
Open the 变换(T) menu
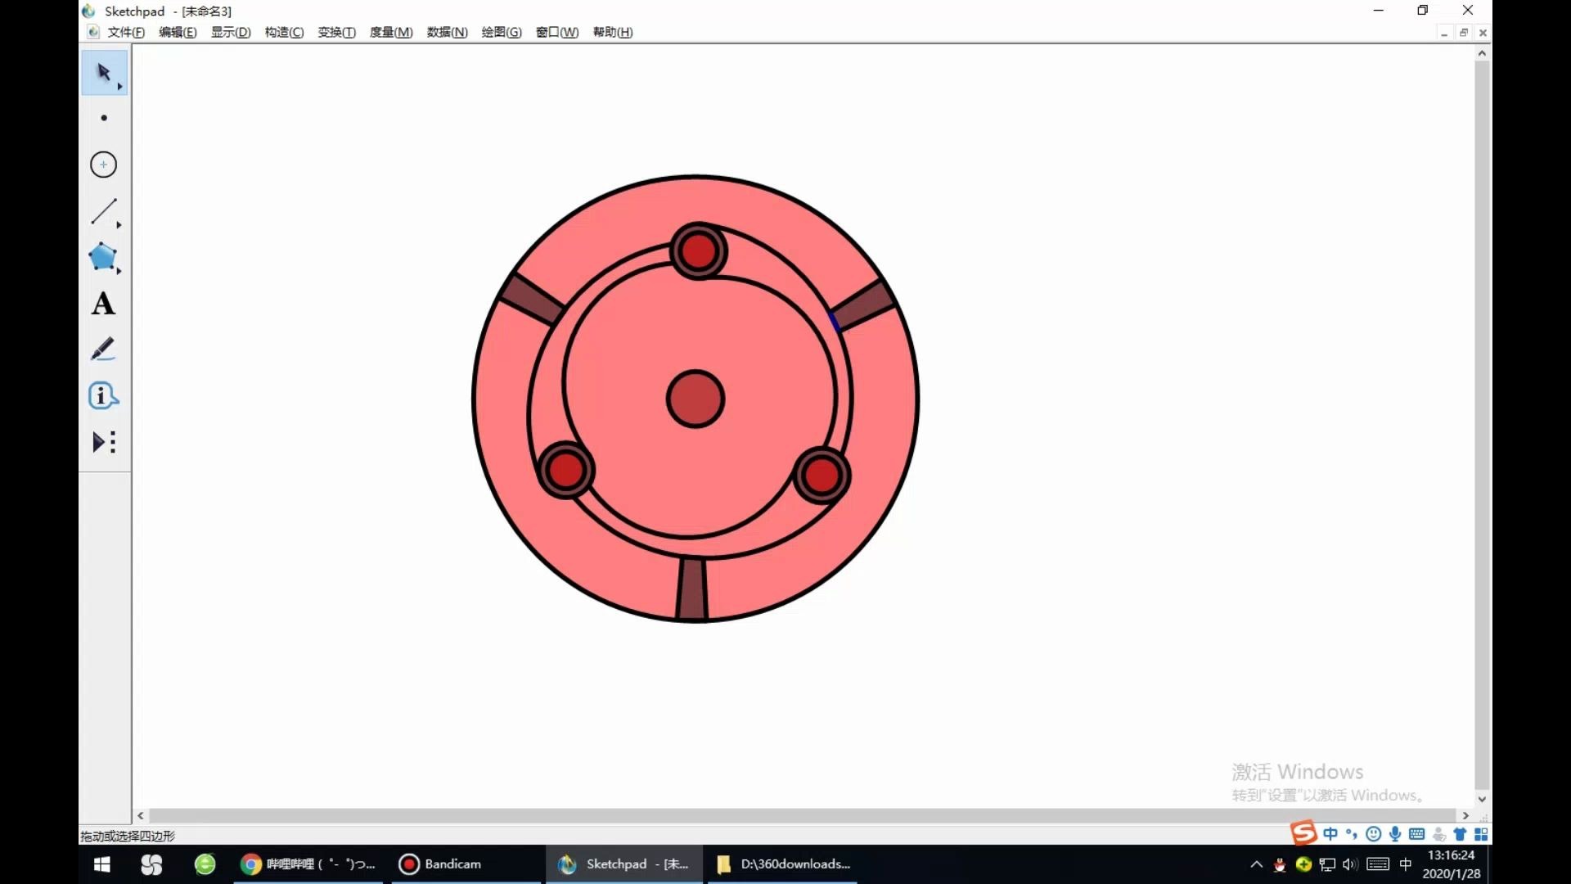pos(336,32)
